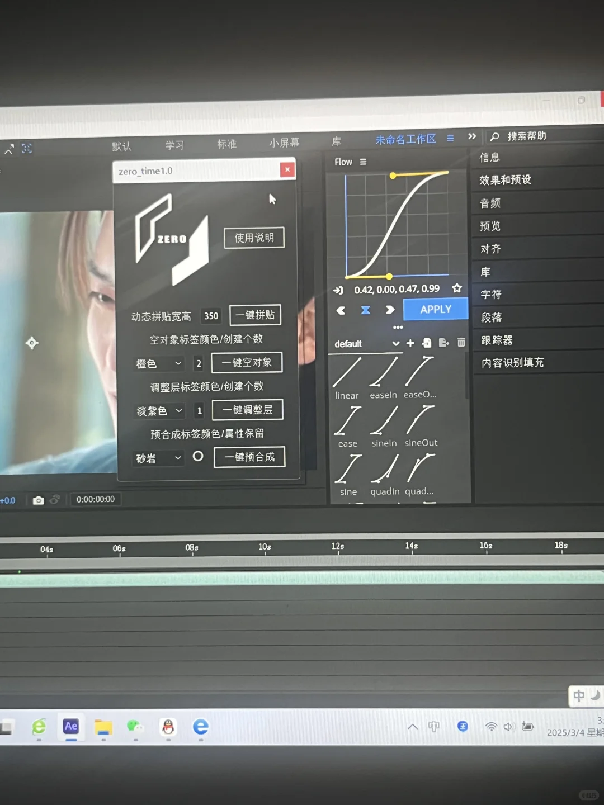Click the right arrow in the Flow panel
This screenshot has height=805, width=604.
[390, 310]
